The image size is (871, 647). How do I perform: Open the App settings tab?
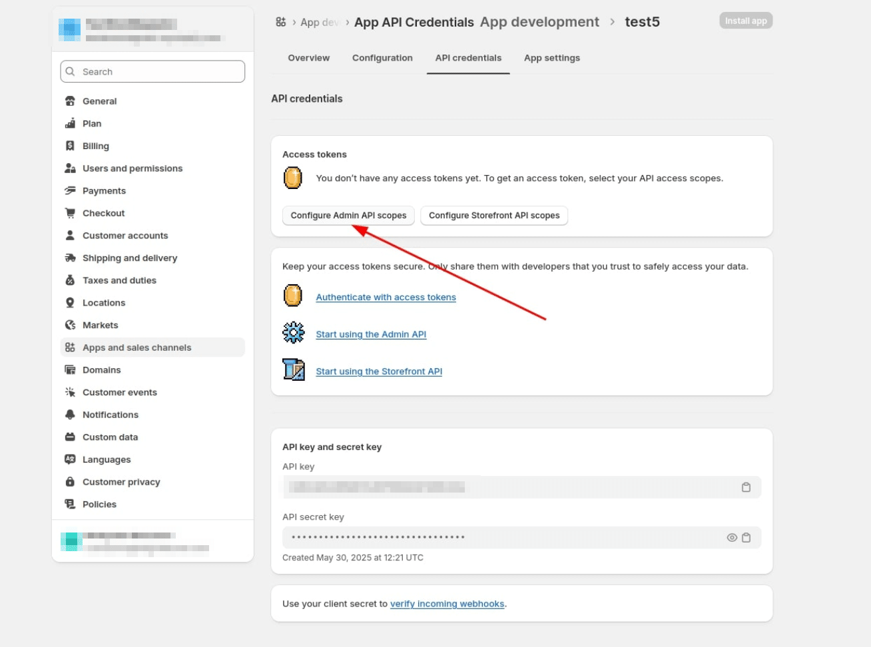click(552, 58)
